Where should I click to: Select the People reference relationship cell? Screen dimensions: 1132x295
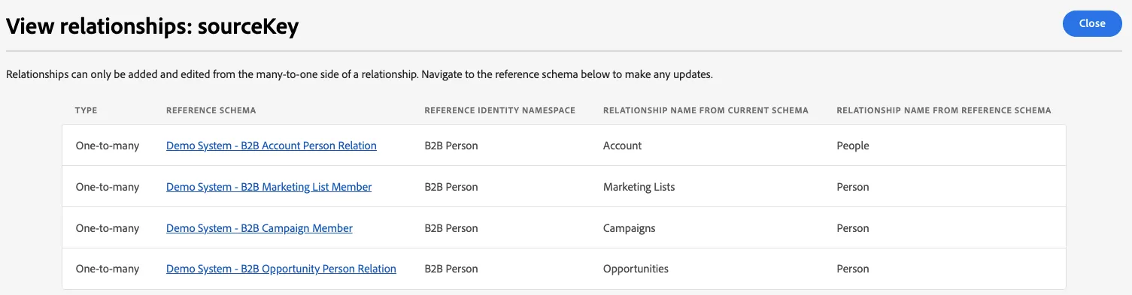pyautogui.click(x=853, y=146)
